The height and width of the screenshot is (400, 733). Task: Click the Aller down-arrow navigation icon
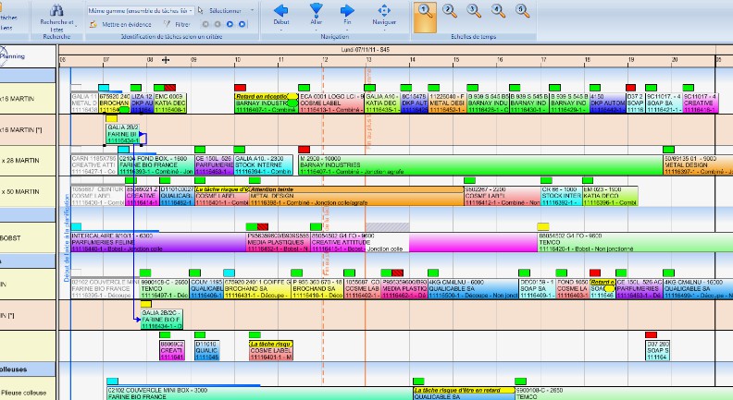317,10
